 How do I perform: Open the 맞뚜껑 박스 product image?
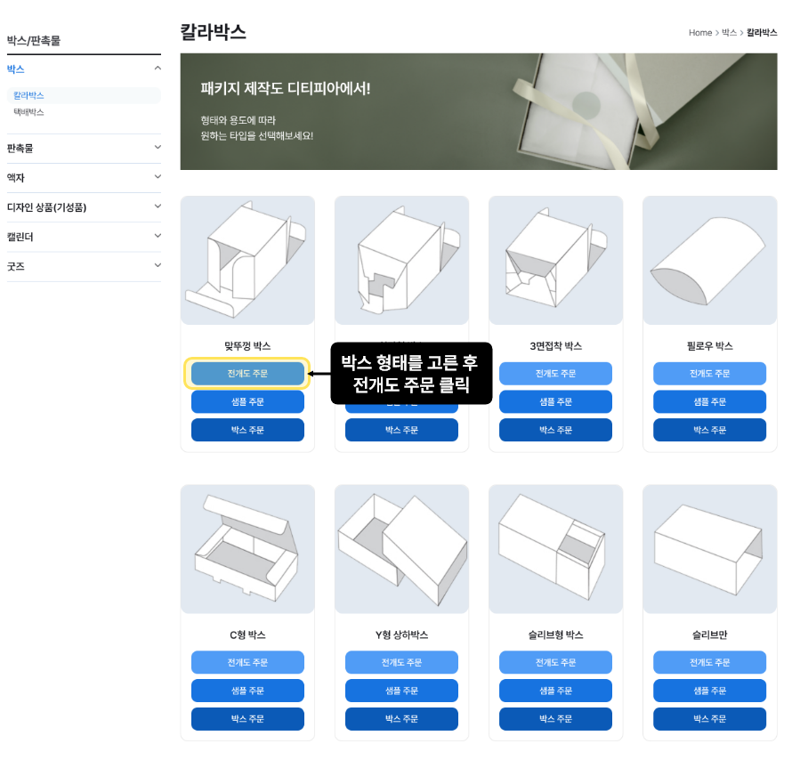pyautogui.click(x=247, y=260)
